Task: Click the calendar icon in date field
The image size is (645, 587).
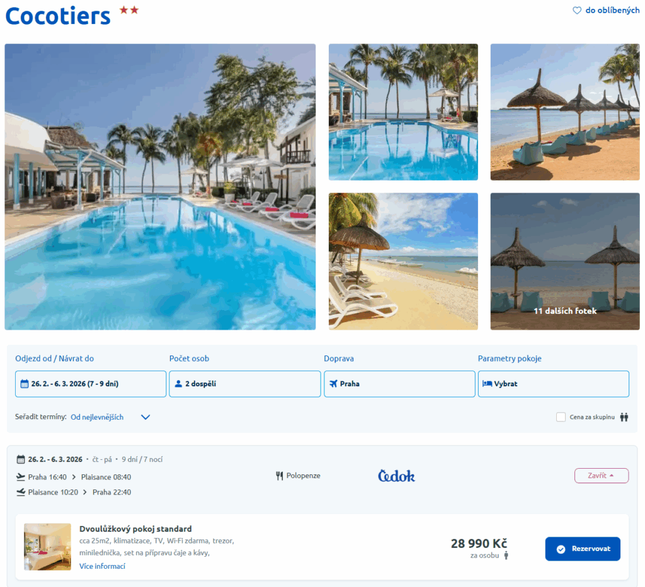Action: 25,384
